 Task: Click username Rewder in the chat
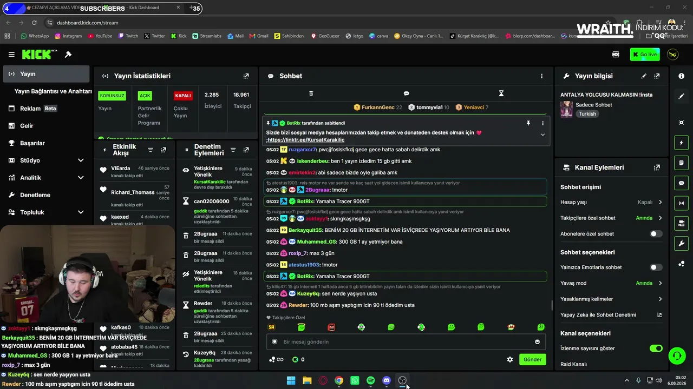(x=298, y=305)
